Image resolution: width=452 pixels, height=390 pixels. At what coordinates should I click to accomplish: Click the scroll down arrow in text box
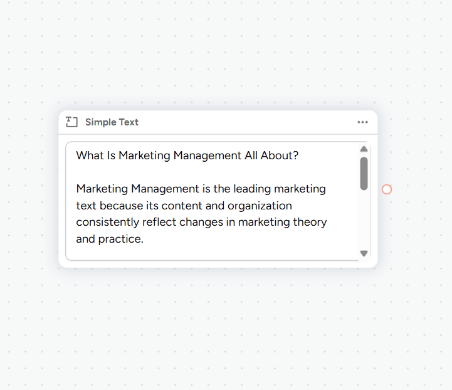pos(364,253)
